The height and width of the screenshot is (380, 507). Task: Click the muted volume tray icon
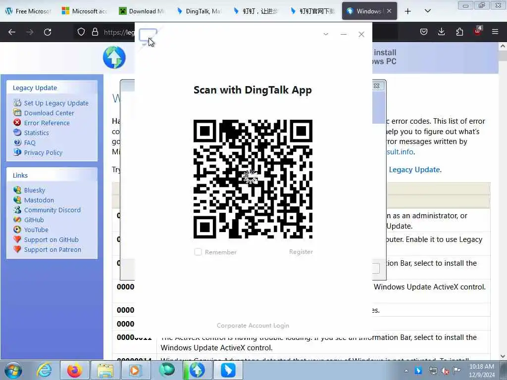445,371
